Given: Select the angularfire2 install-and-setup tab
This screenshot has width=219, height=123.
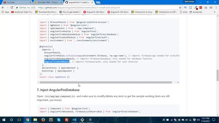Looking at the screenshot, I should [x=79, y=2].
